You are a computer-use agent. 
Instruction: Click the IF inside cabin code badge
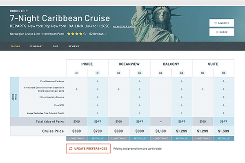coord(98,73)
